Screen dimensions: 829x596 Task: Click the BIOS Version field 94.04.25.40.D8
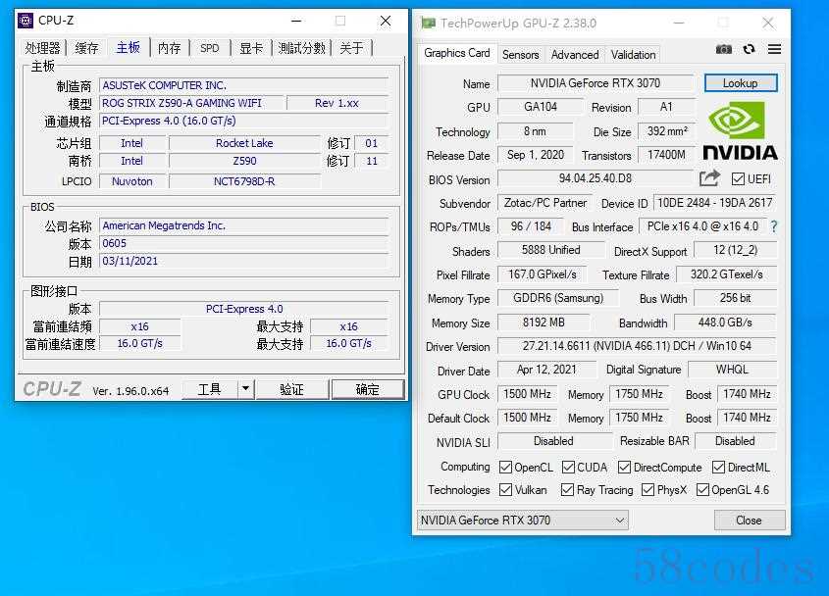(596, 178)
